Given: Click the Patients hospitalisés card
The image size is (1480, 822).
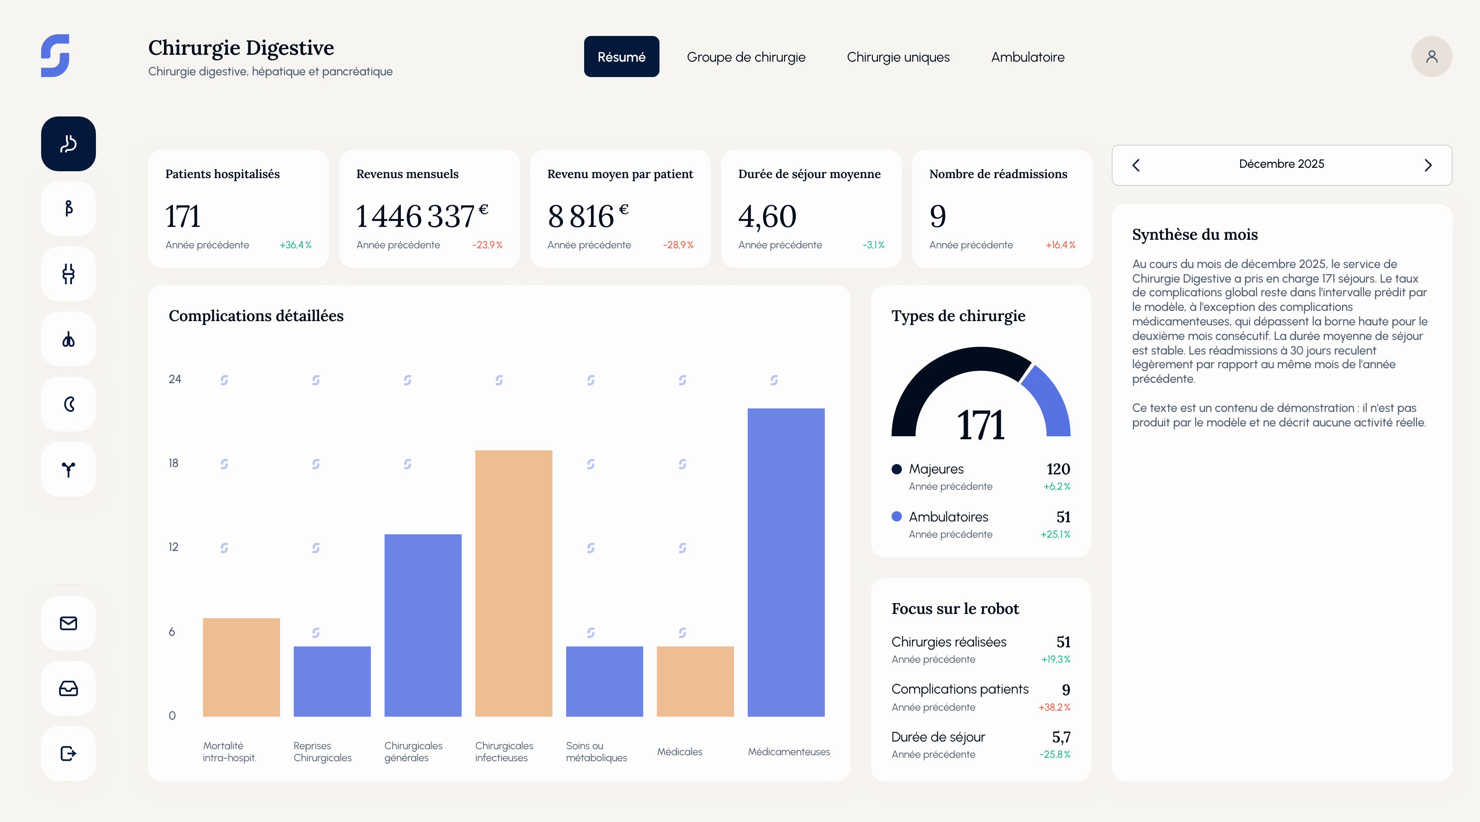Looking at the screenshot, I should point(239,209).
